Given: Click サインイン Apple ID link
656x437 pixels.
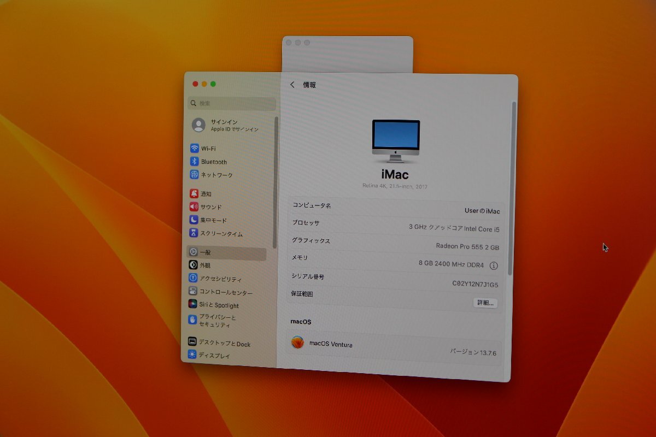Looking at the screenshot, I should click(x=235, y=126).
